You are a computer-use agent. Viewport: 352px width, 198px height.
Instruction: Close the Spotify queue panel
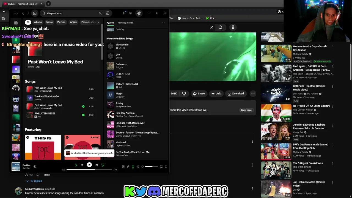click(163, 23)
